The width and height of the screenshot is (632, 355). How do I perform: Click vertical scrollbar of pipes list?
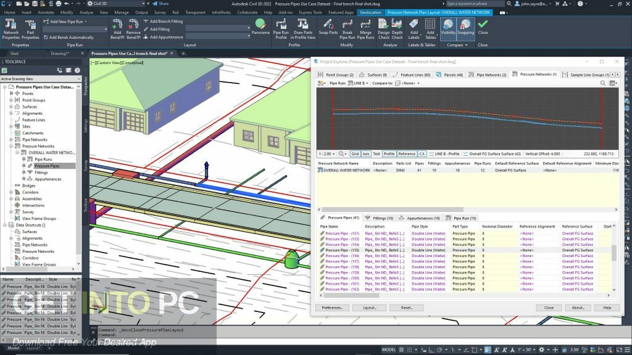614,253
